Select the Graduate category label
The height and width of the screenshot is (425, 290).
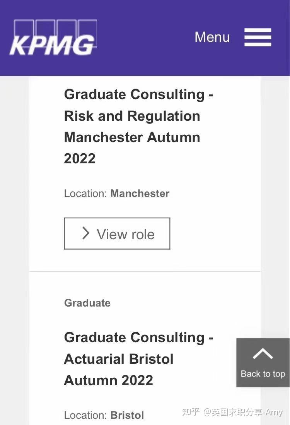coord(87,303)
